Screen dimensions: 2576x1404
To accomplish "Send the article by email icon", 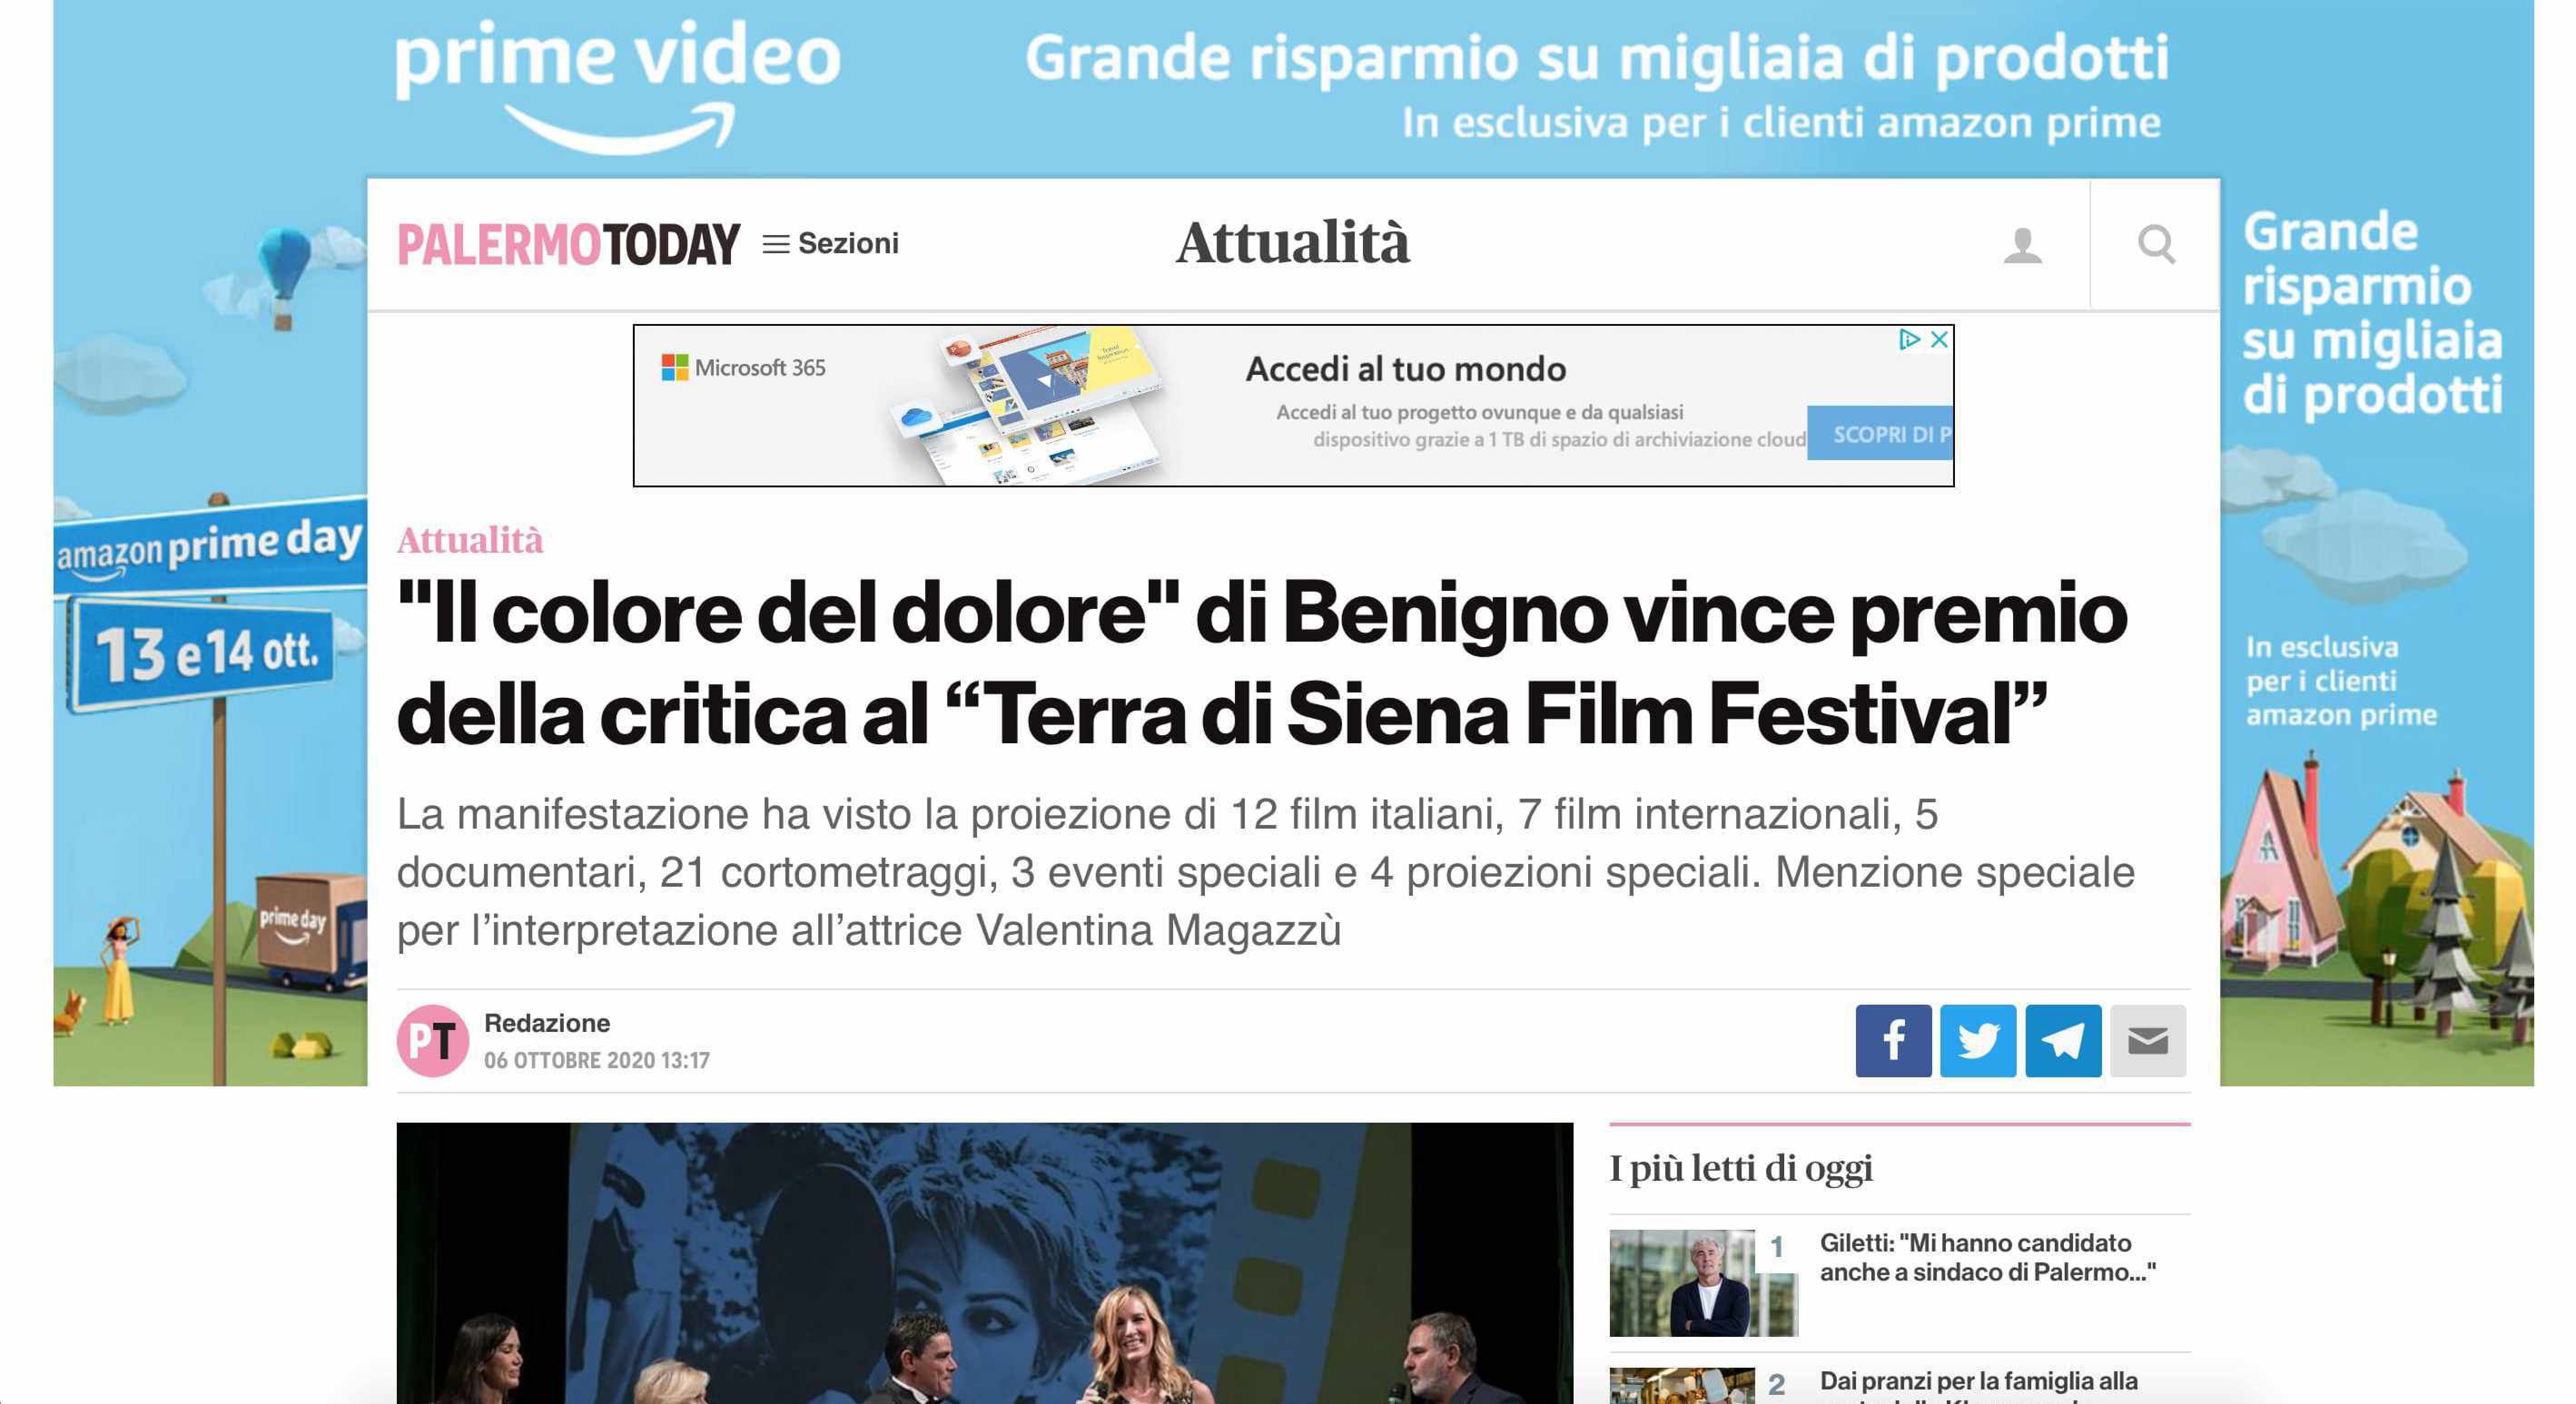I will (2148, 1040).
